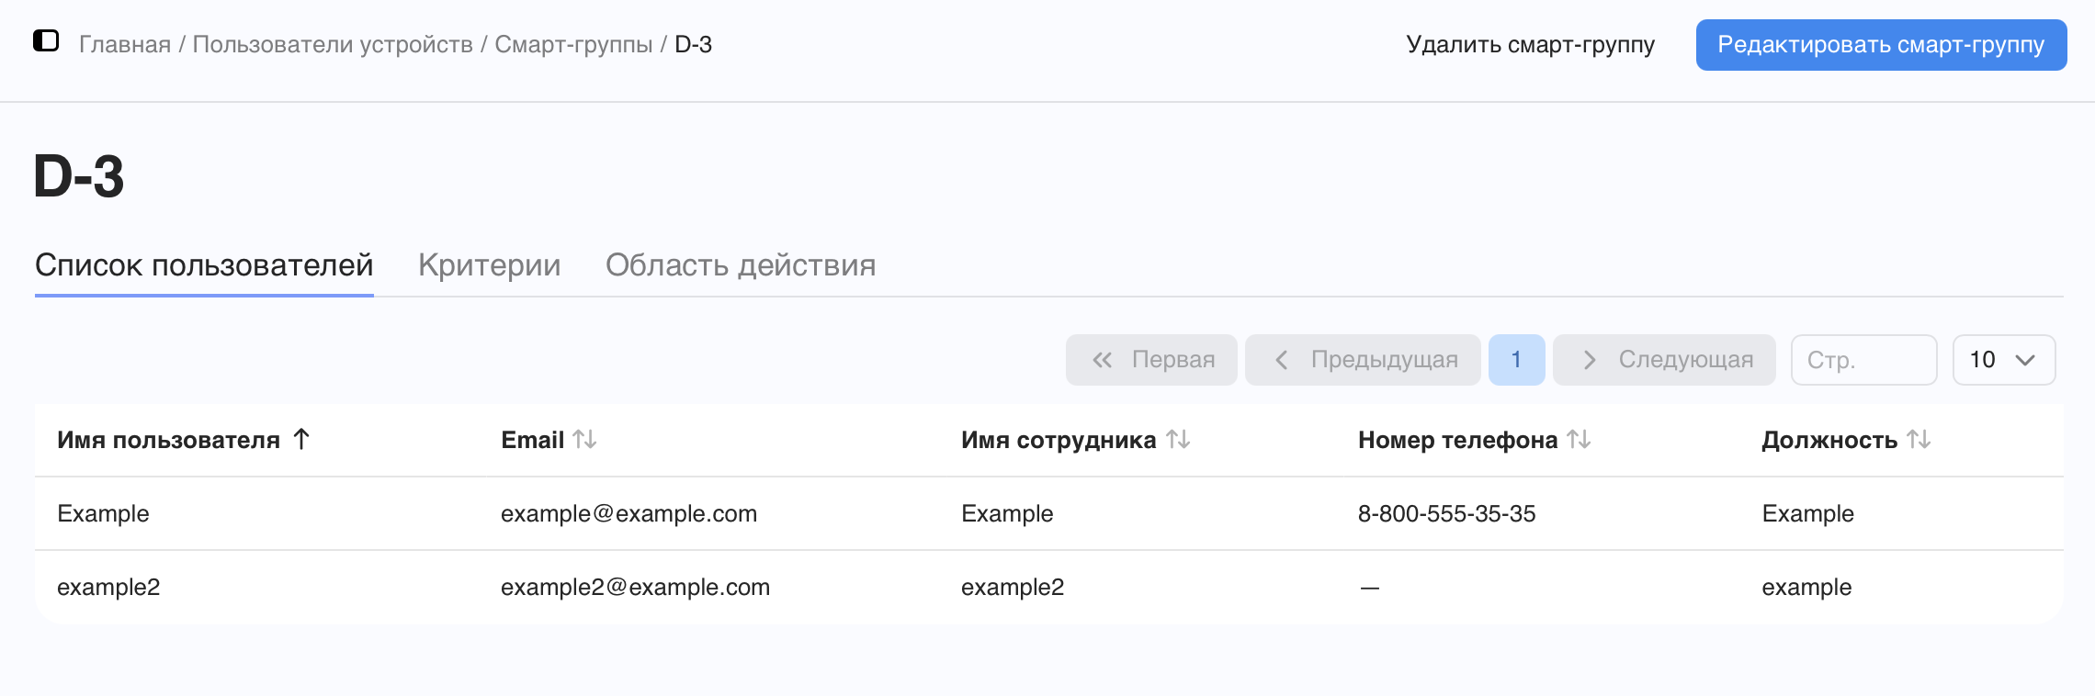Click Редактировать смарт-группу button
This screenshot has width=2095, height=696.
tap(1881, 45)
